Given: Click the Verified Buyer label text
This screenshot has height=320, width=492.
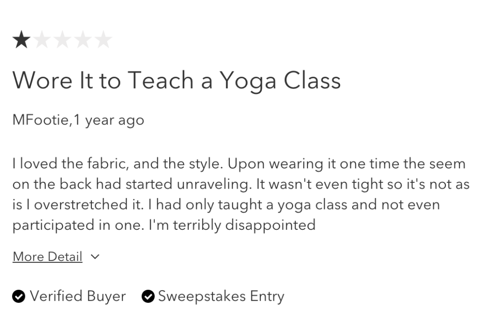Looking at the screenshot, I should pos(77,296).
